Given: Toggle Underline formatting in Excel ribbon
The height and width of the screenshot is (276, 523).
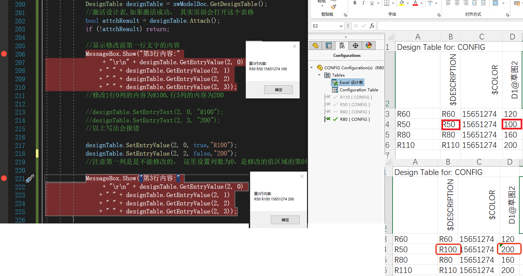Looking at the screenshot, I should 372,3.
